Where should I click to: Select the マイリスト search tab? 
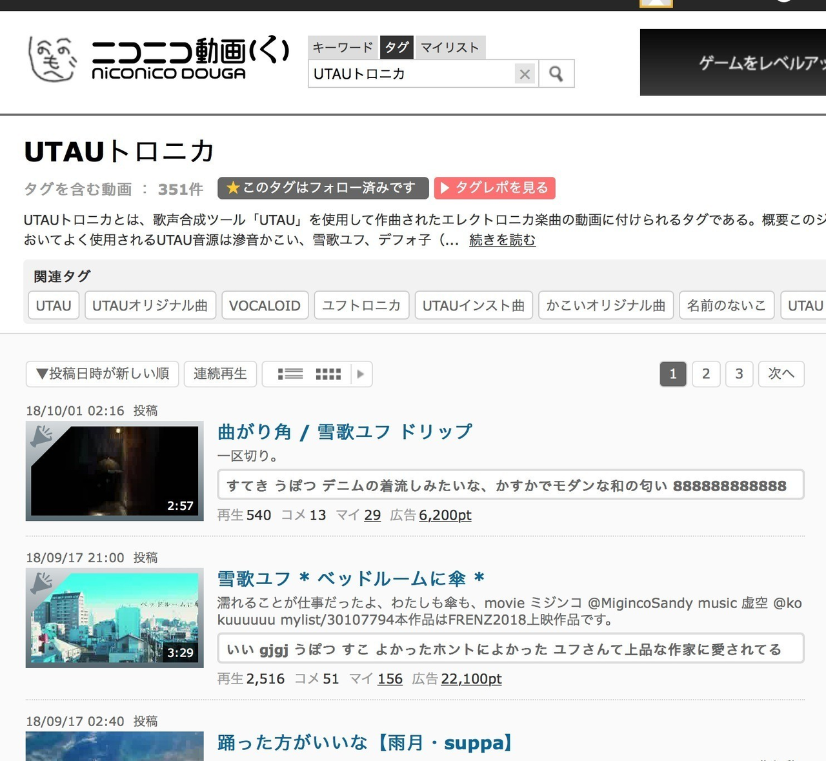450,47
